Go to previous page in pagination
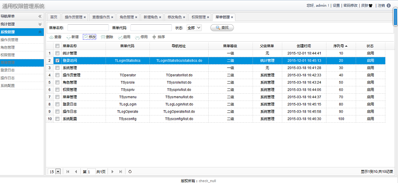Screen dimensions: 398x183 (x=75, y=172)
